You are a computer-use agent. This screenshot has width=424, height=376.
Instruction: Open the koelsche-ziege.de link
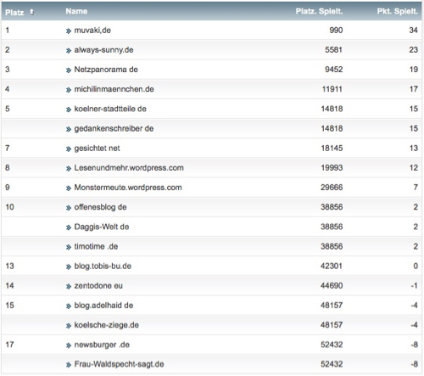(x=106, y=325)
